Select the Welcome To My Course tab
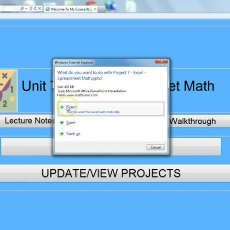 coord(71,9)
